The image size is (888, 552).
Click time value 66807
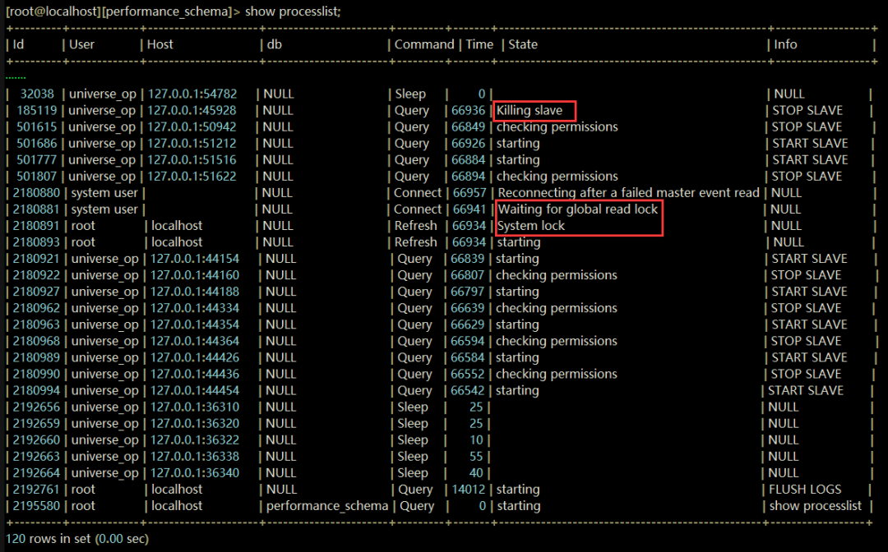click(x=467, y=275)
